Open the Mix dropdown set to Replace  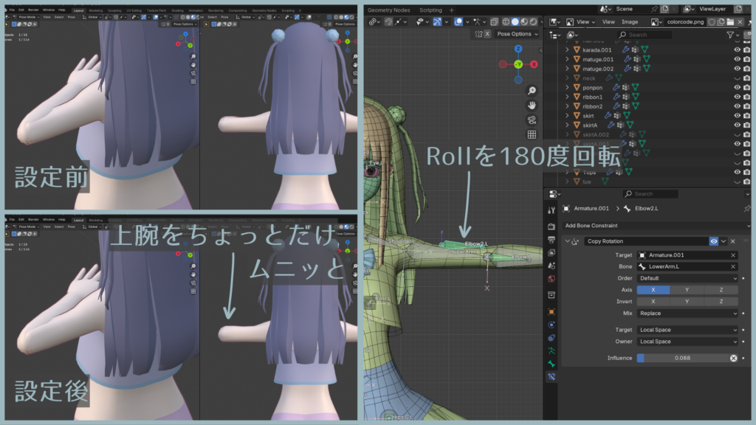[x=687, y=314]
